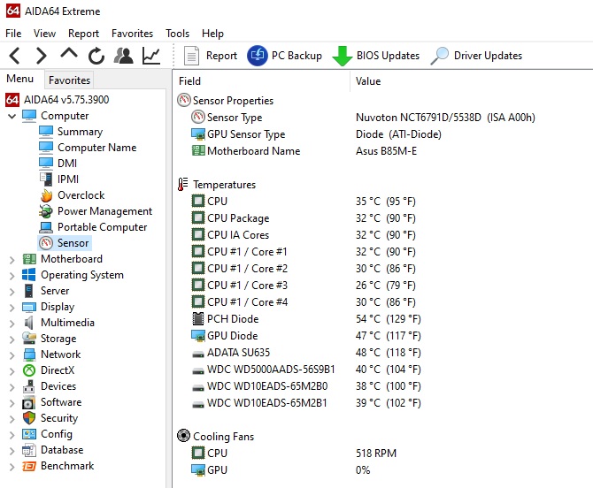Generate a Report from the toolbar
This screenshot has height=488, width=593.
tap(211, 56)
